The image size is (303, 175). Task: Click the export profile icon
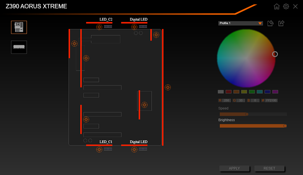pyautogui.click(x=281, y=23)
